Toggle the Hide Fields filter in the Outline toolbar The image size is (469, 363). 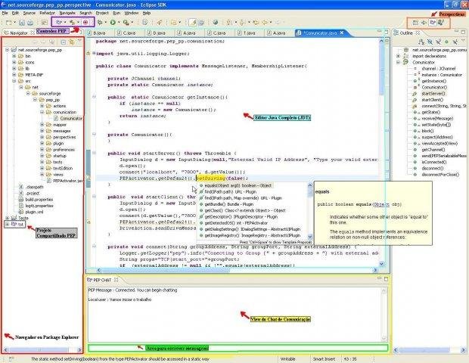[x=430, y=42]
